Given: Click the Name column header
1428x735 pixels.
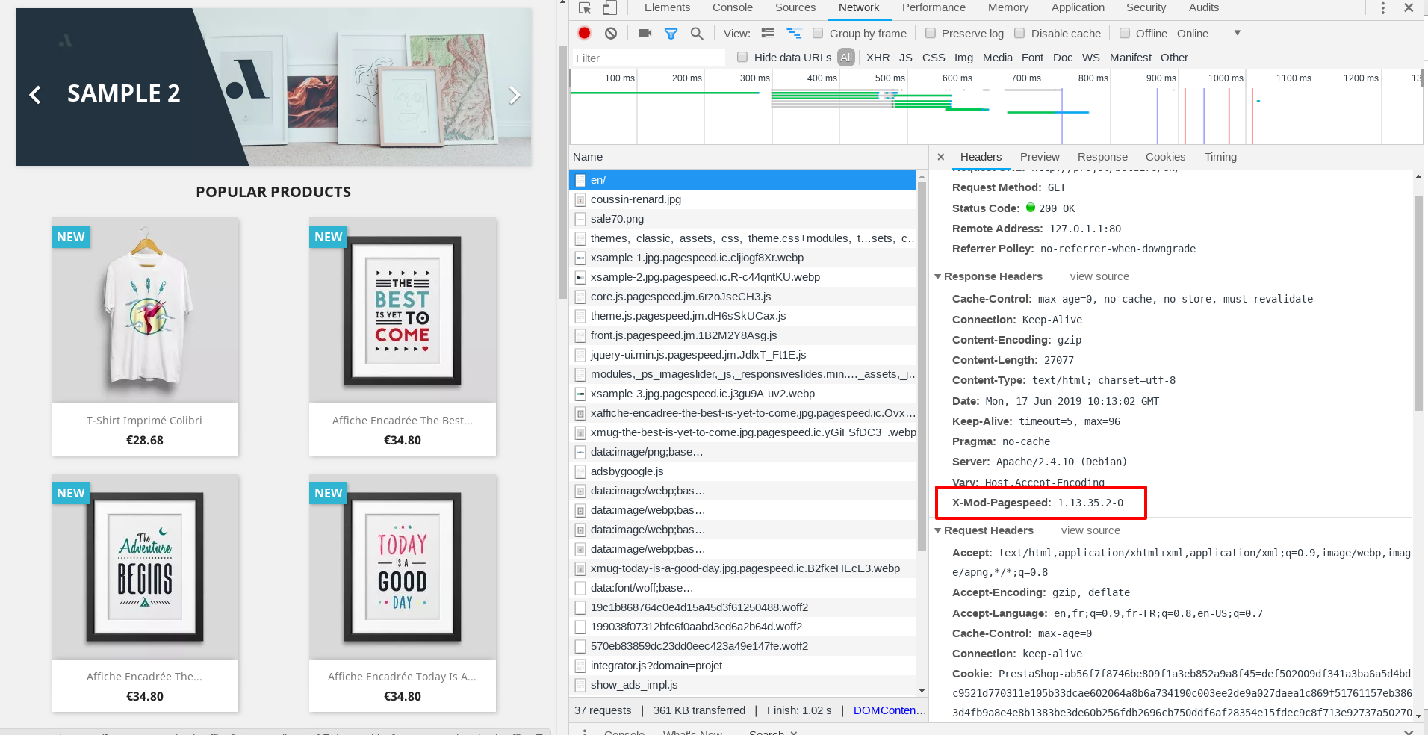Looking at the screenshot, I should (x=748, y=157).
